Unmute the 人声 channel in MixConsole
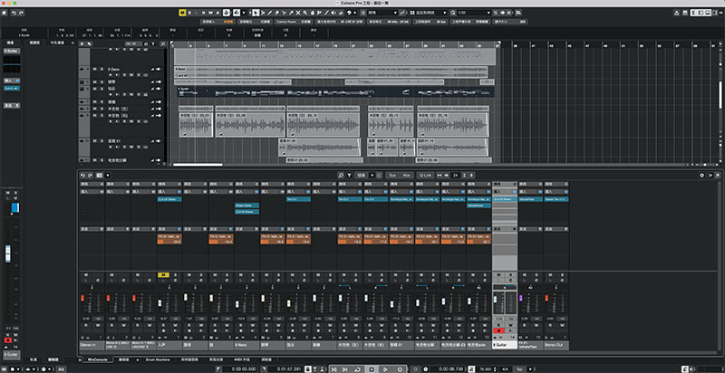Image resolution: width=725 pixels, height=373 pixels. 163,275
